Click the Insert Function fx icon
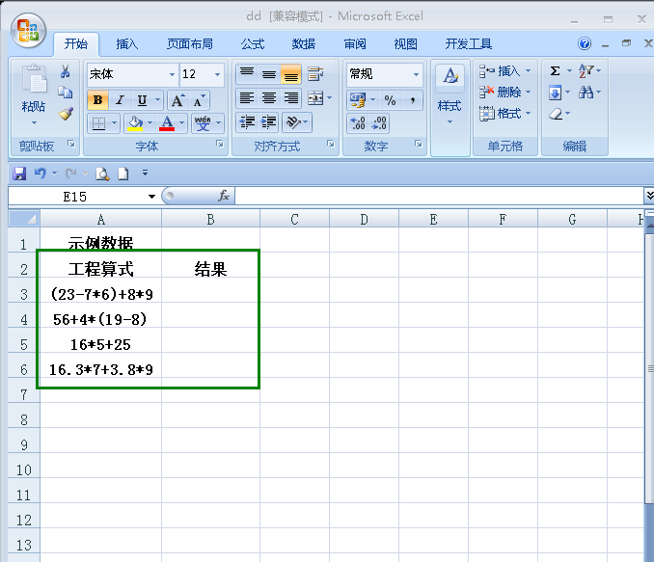 [224, 196]
